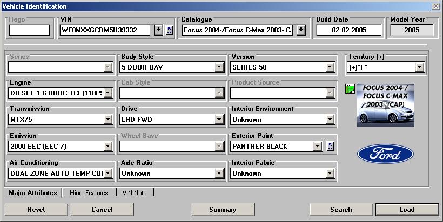This screenshot has width=443, height=222.
Task: Open the Transmission dropdown showing MTX75
Action: pyautogui.click(x=108, y=120)
